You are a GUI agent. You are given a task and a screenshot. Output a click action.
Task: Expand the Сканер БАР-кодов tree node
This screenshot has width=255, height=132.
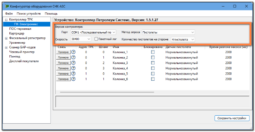6,48
